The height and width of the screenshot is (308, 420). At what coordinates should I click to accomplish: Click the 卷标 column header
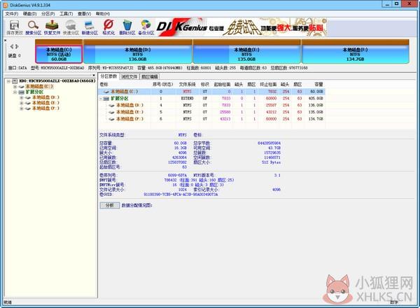[125, 85]
